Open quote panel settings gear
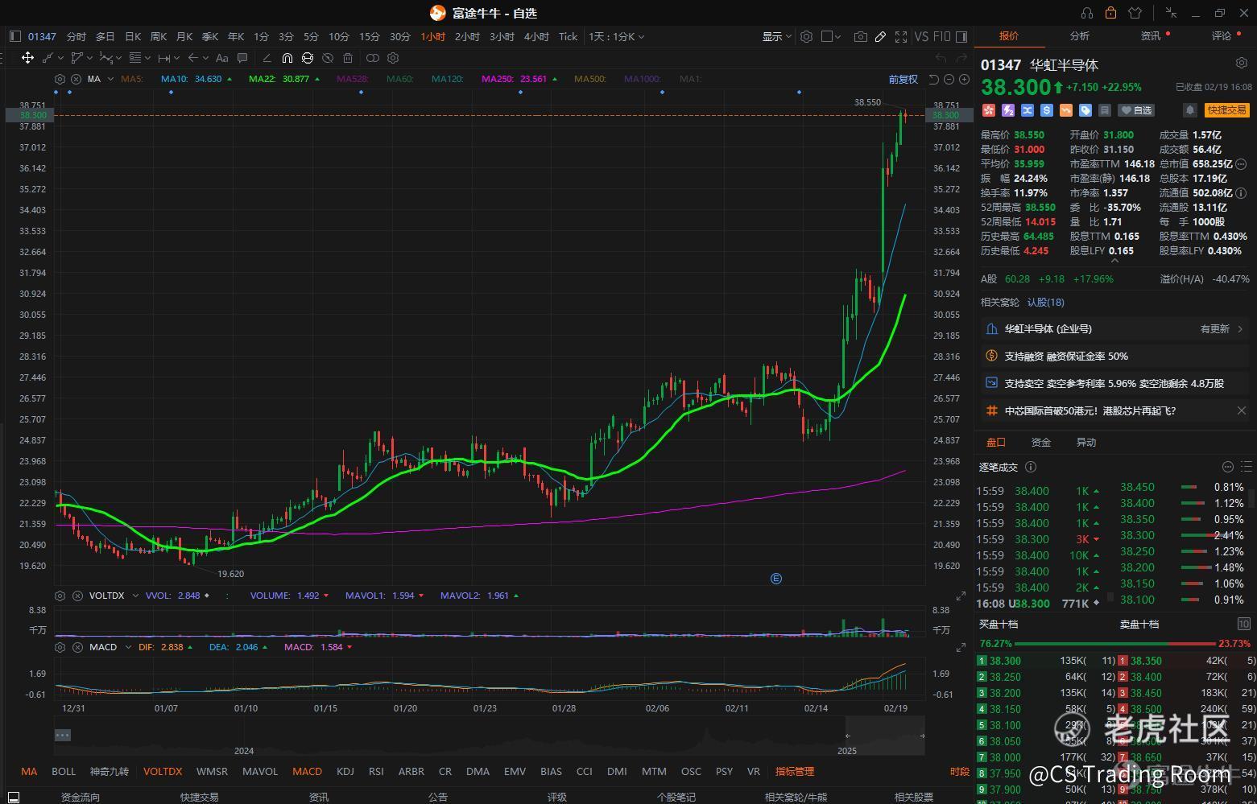Screen dimensions: 1257x804 click(x=1241, y=63)
